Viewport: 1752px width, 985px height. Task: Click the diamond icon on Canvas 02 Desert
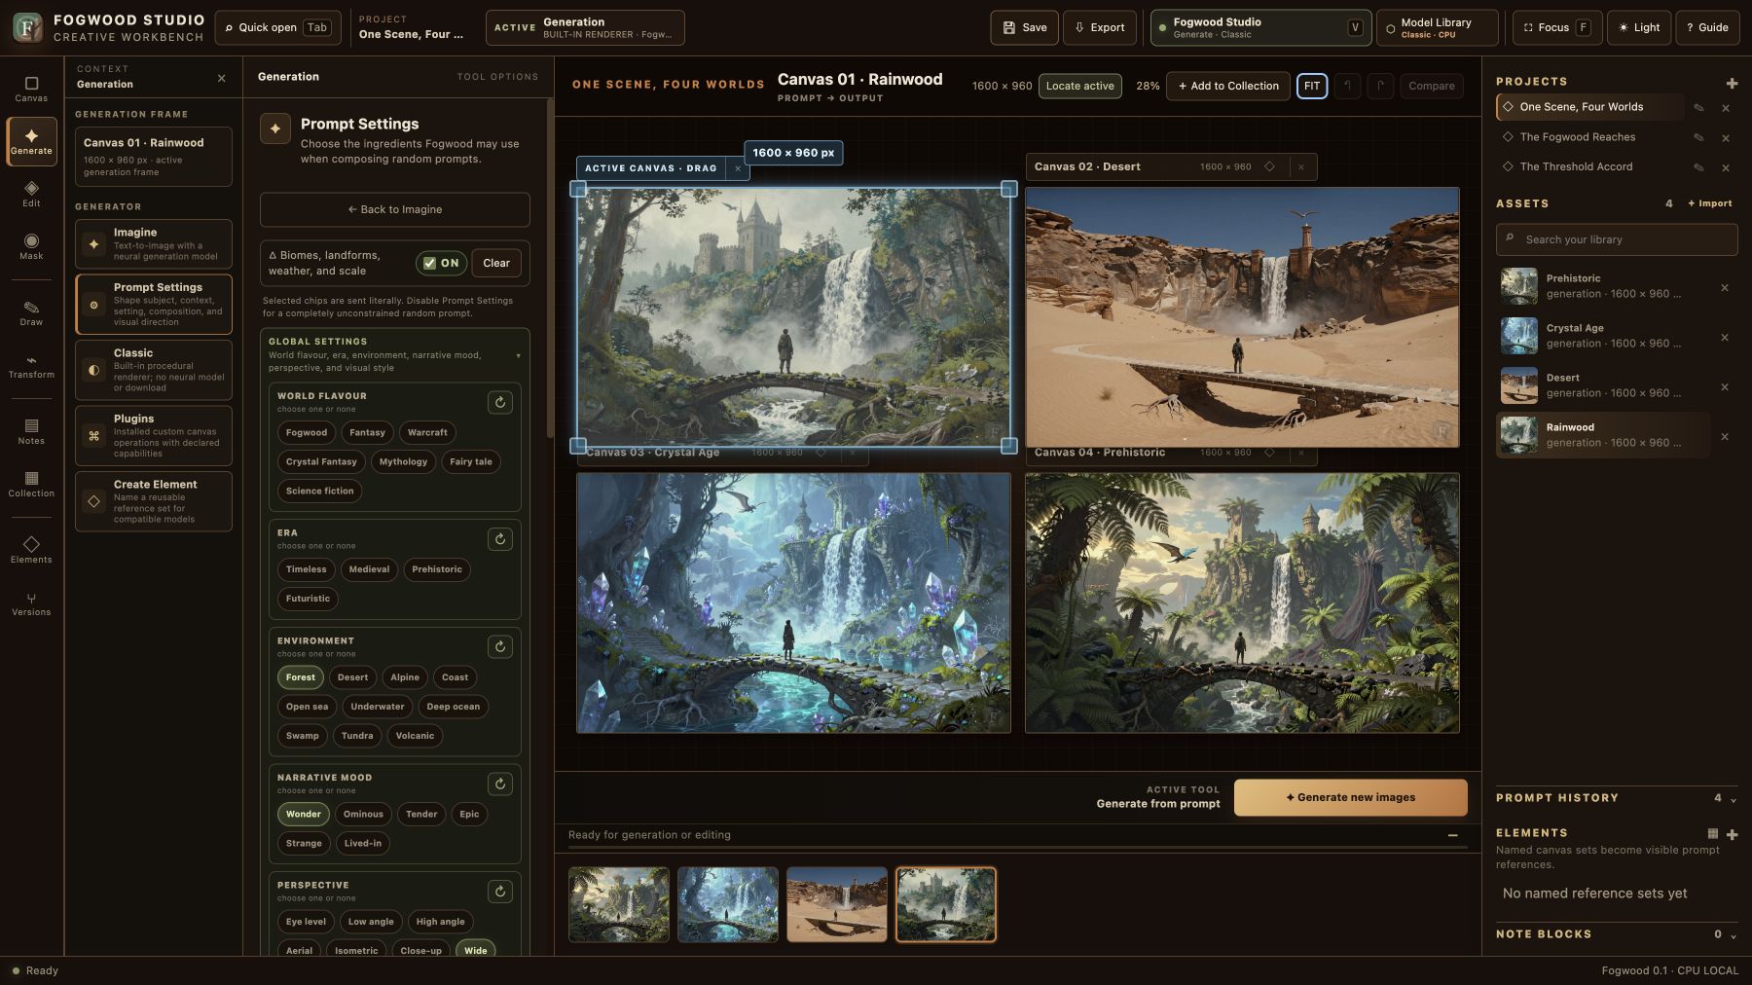[x=1269, y=166]
